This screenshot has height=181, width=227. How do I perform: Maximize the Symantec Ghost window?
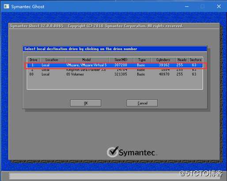pos(203,6)
